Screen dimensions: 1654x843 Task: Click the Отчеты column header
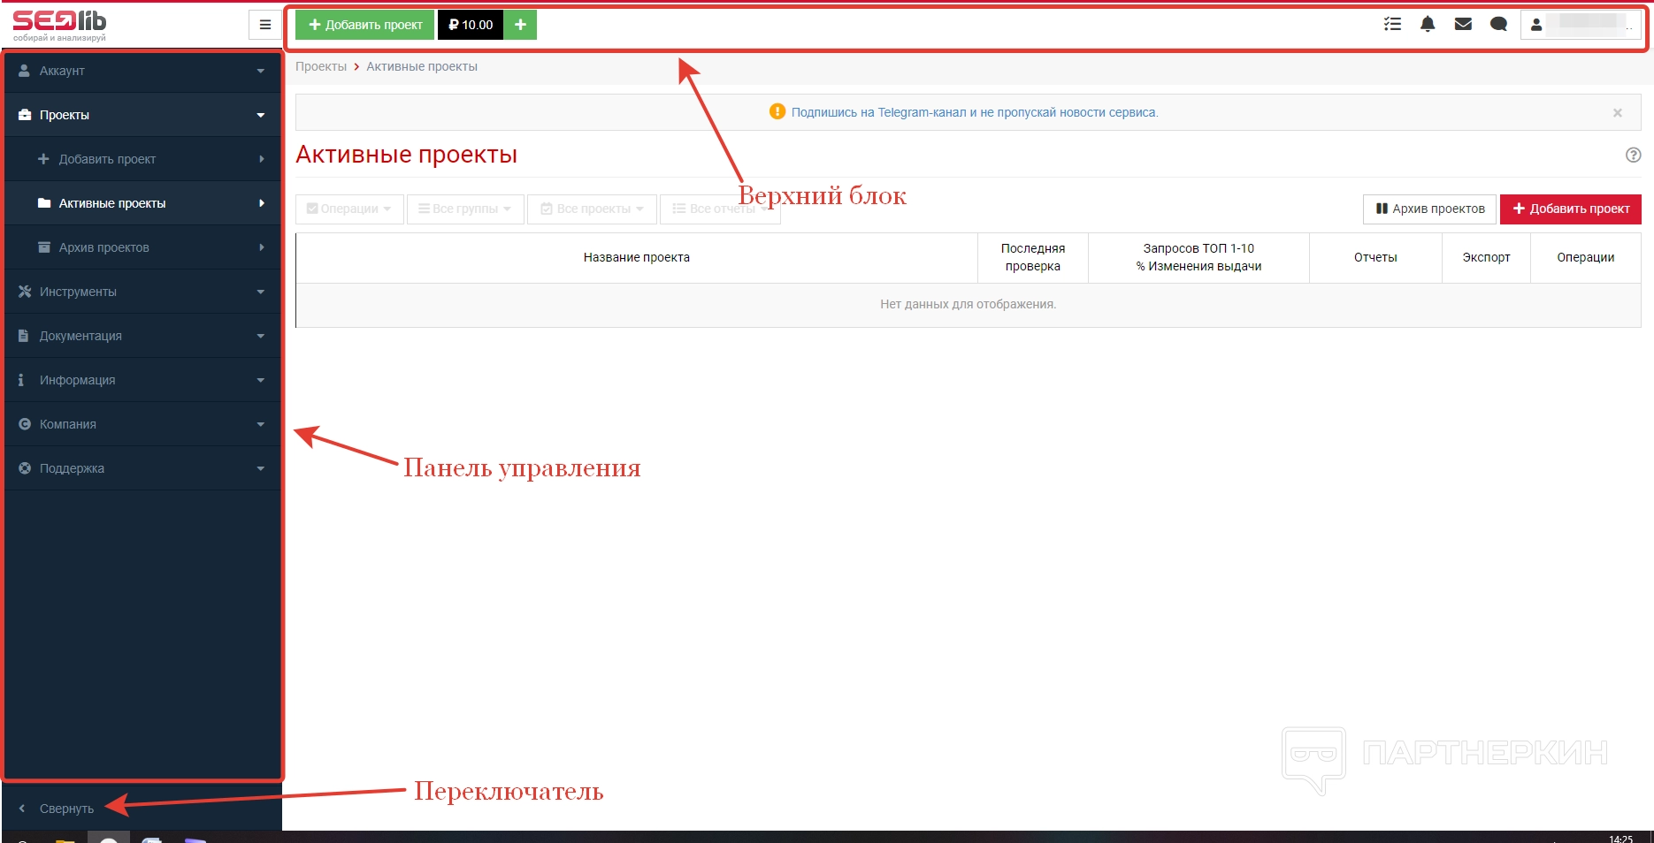click(x=1375, y=258)
